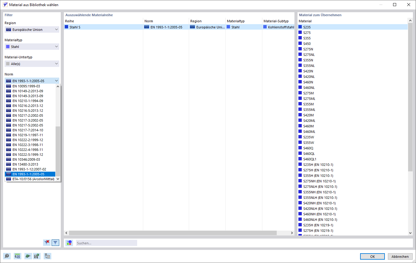Click the Region column header in series table
The width and height of the screenshot is (416, 263).
click(207, 21)
